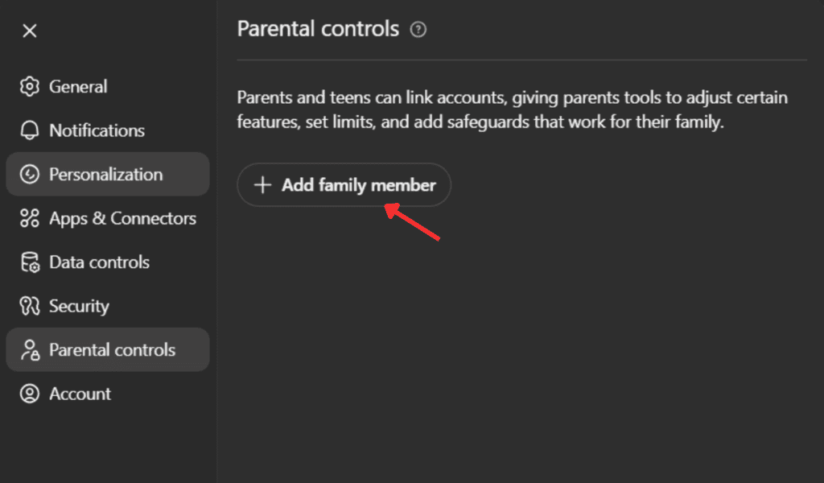Click the Security icon in sidebar
The width and height of the screenshot is (824, 483).
30,306
